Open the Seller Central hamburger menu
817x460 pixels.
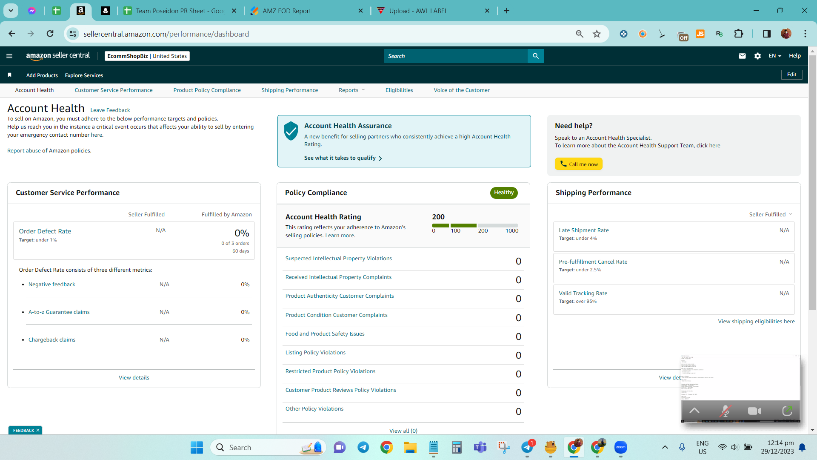9,56
